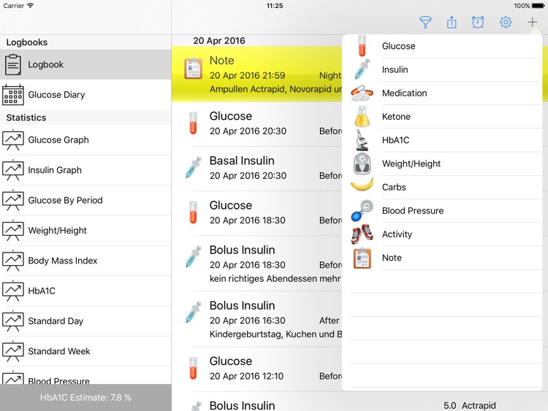The height and width of the screenshot is (411, 548).
Task: Choose Note from the add menu
Action: [442, 258]
